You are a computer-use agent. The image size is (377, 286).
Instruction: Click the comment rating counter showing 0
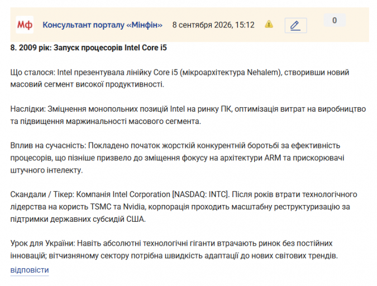coord(335,21)
